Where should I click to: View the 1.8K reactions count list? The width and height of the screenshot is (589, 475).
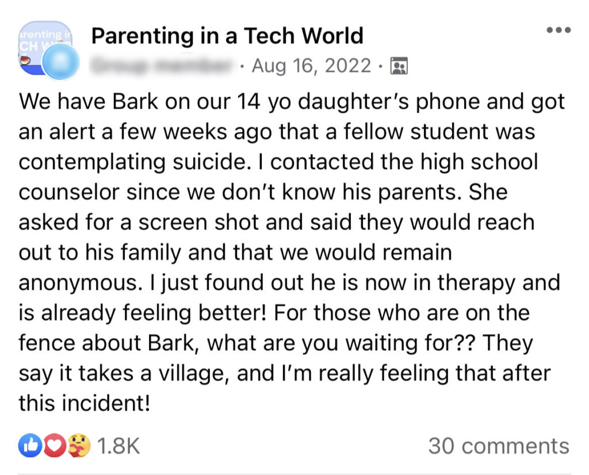point(118,446)
